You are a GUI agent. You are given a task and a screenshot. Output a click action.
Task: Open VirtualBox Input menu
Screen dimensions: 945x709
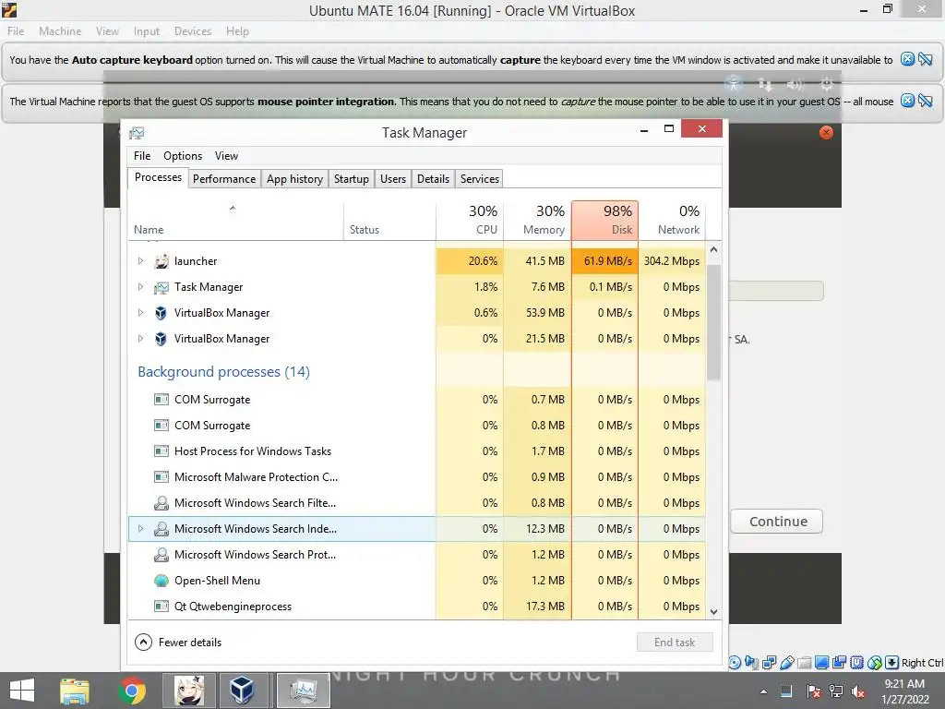click(x=147, y=30)
